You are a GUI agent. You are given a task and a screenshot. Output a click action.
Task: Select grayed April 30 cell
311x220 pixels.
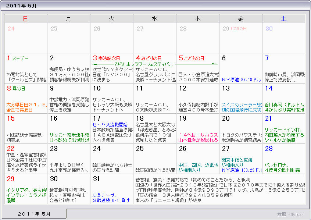click(284, 38)
